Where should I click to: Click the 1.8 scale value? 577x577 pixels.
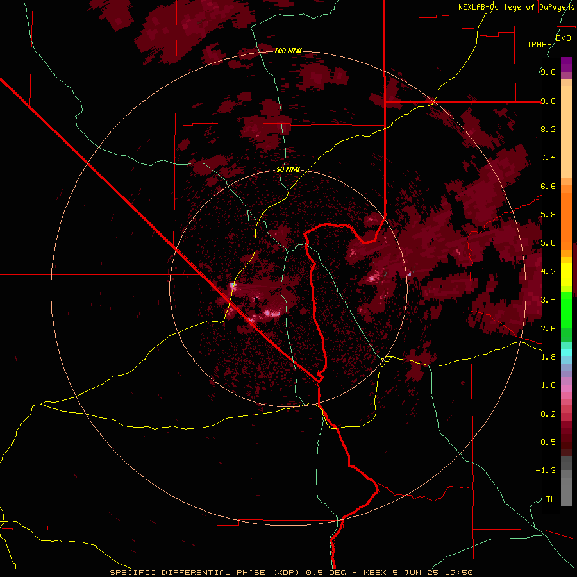tap(548, 357)
